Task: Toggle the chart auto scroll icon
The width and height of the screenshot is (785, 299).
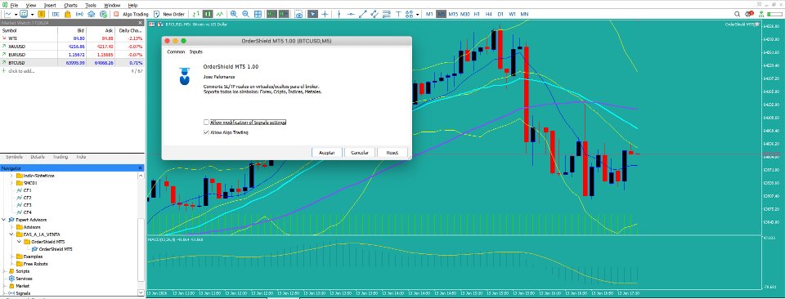Action: coord(272,14)
